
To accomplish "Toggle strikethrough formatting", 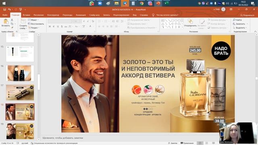I will click(x=66, y=27).
